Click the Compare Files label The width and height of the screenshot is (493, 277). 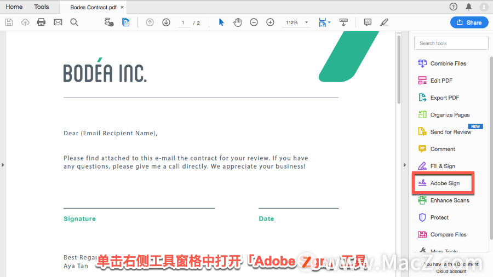click(448, 235)
